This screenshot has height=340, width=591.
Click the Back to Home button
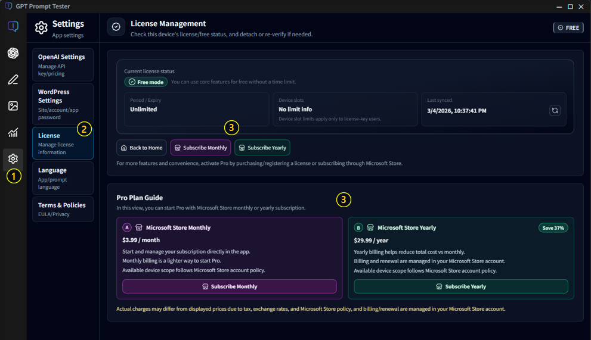point(141,148)
